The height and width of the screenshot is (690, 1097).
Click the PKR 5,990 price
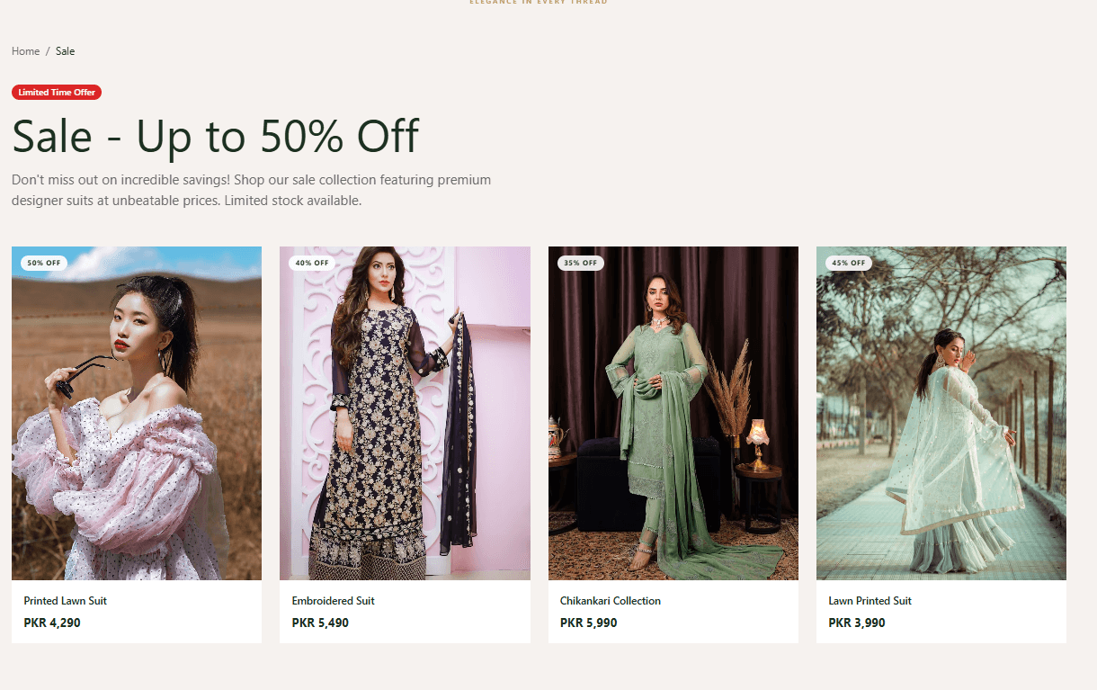[589, 623]
